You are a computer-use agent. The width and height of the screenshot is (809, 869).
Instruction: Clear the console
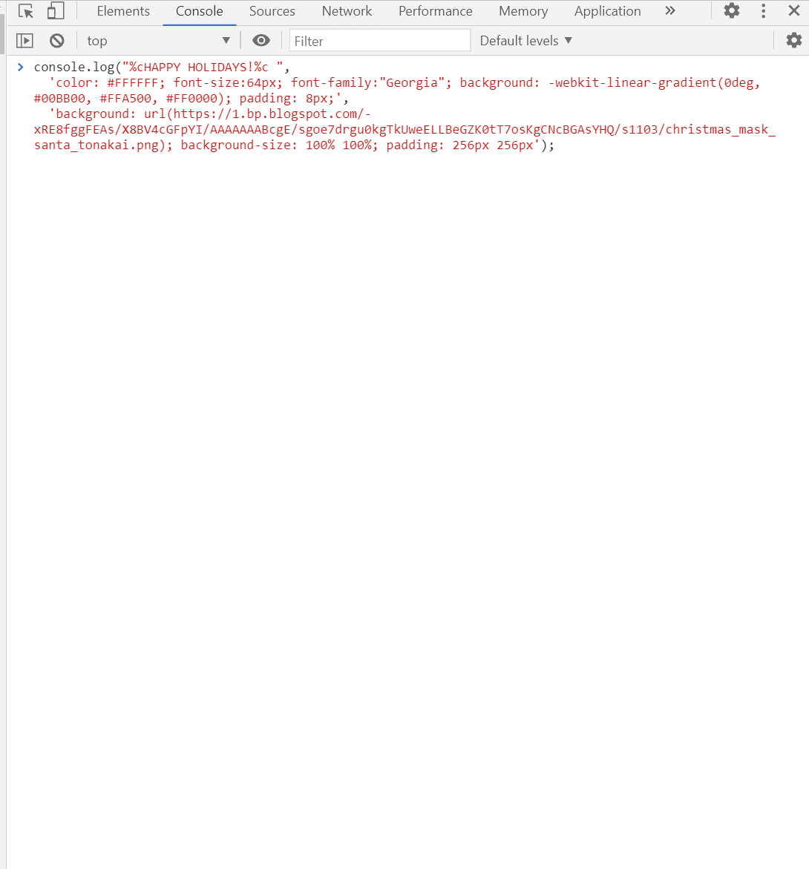(57, 40)
